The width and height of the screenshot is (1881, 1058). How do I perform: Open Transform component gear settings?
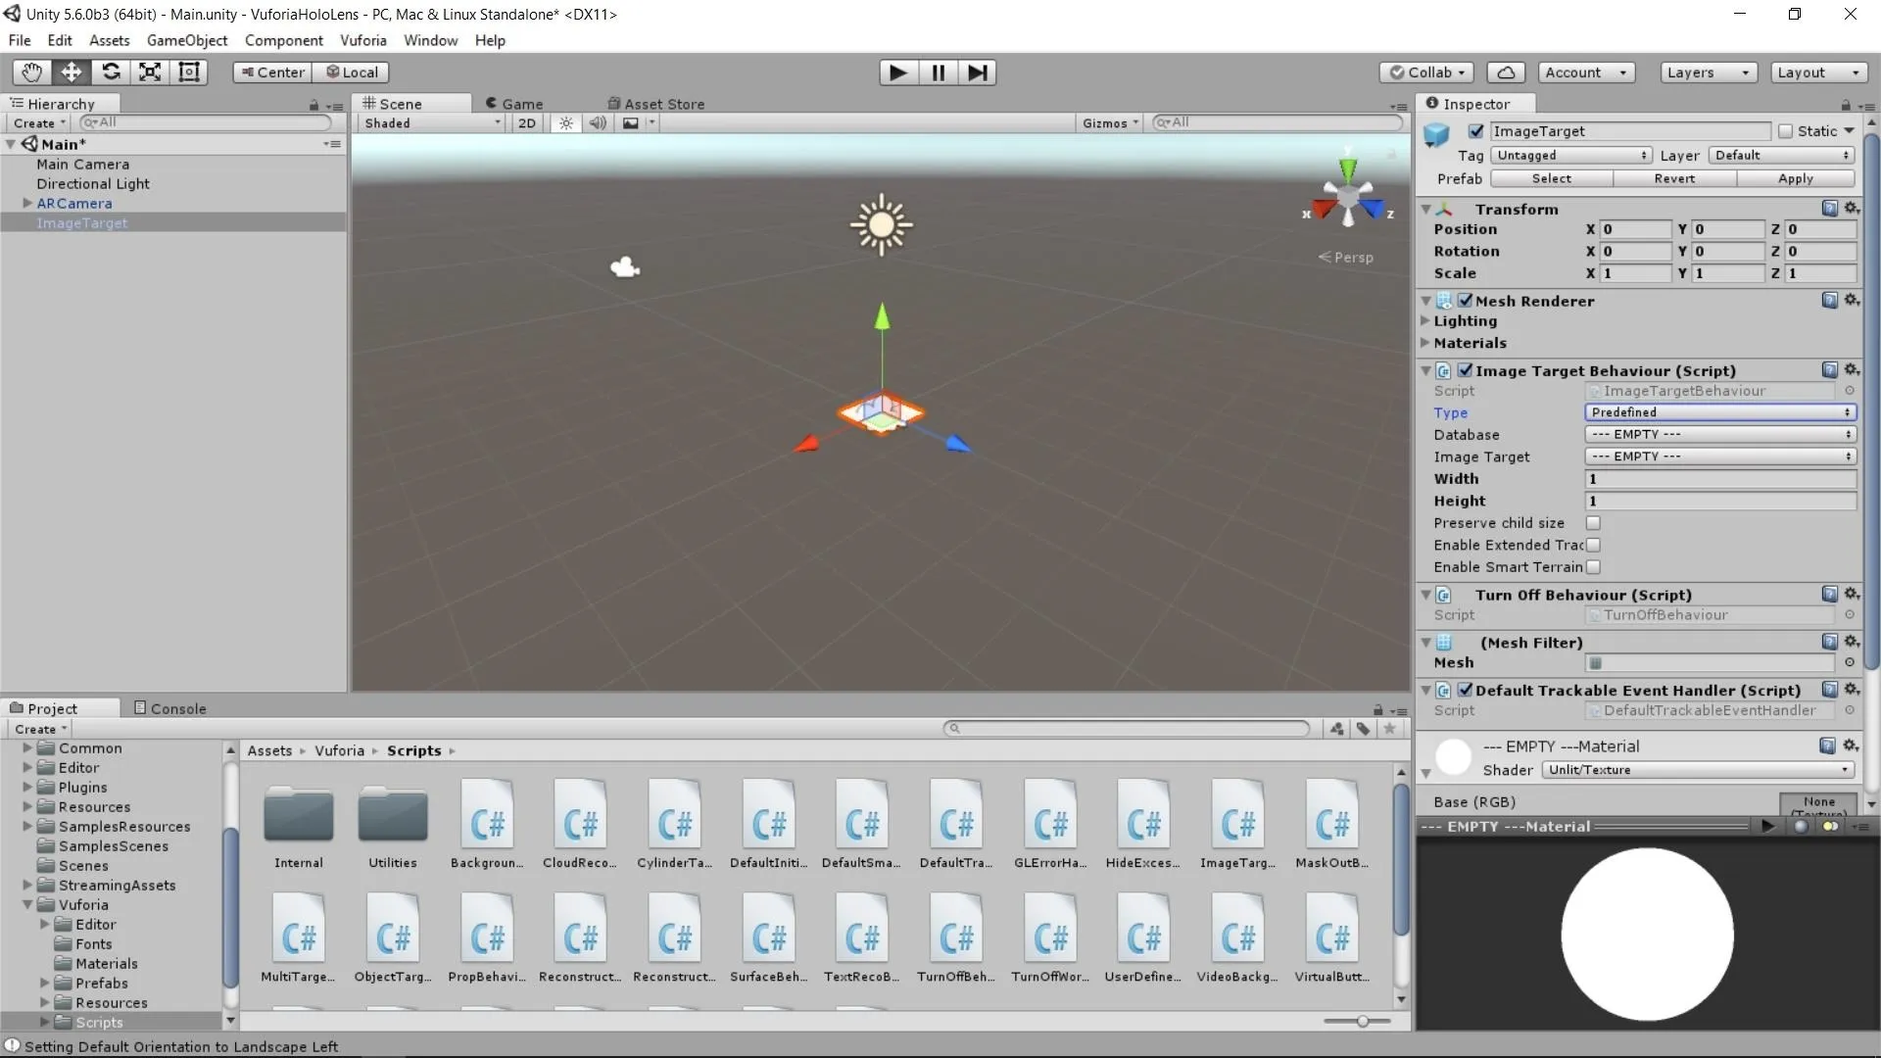pos(1852,209)
